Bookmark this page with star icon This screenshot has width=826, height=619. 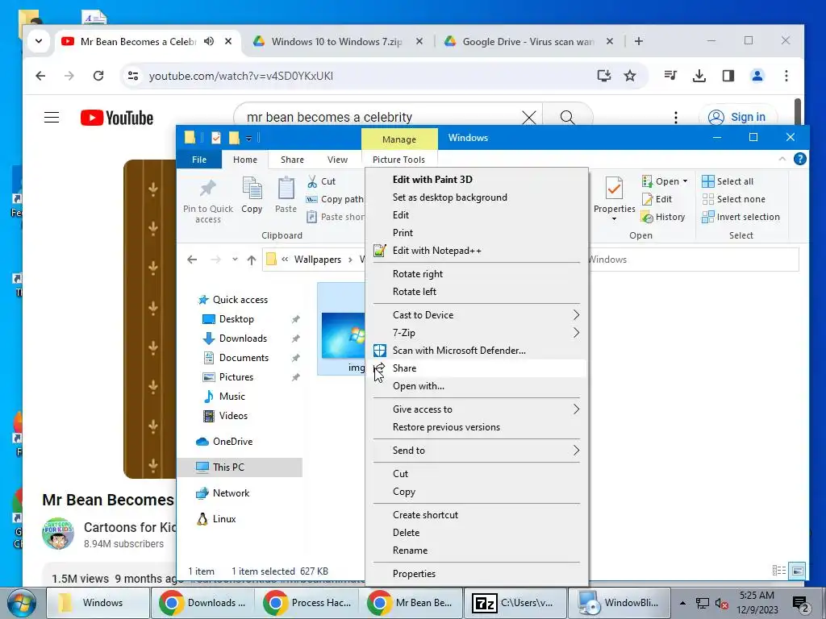(630, 76)
